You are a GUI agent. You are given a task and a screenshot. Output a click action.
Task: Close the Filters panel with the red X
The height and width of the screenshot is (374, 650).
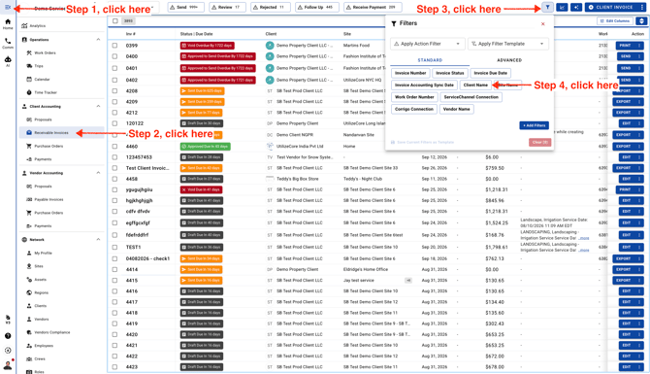[x=543, y=24]
